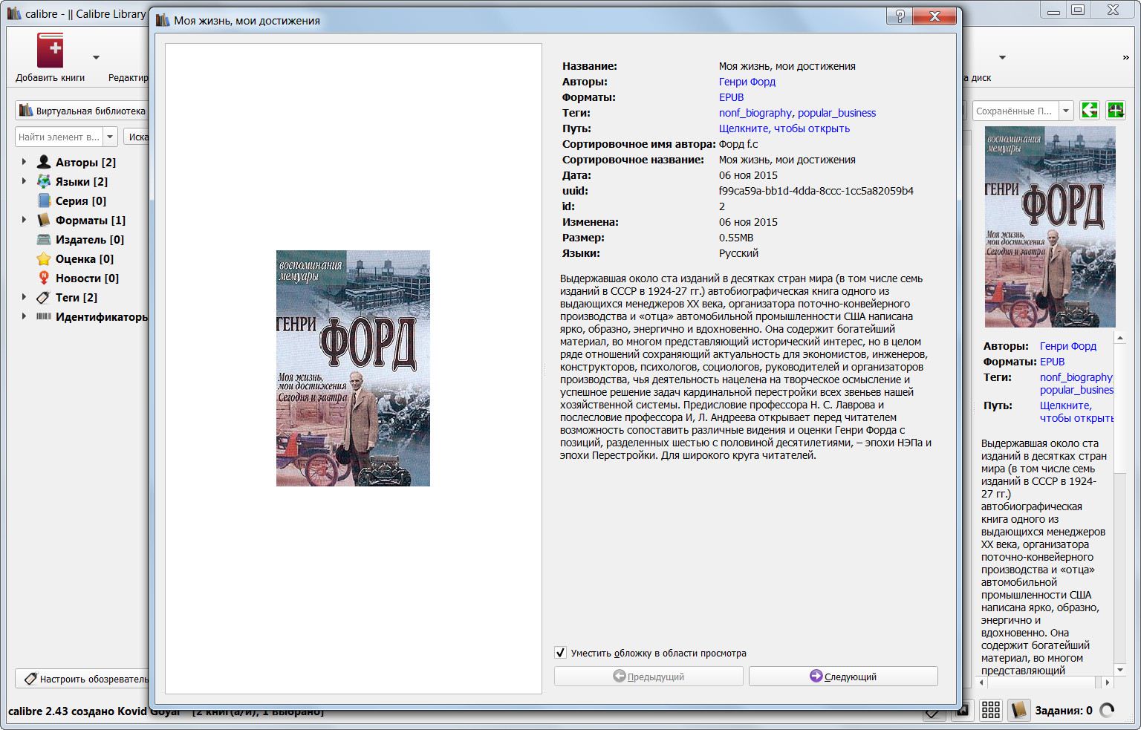Image resolution: width=1141 pixels, height=730 pixels.
Task: Expand the Форматы [1] tree node
Action: 24,219
